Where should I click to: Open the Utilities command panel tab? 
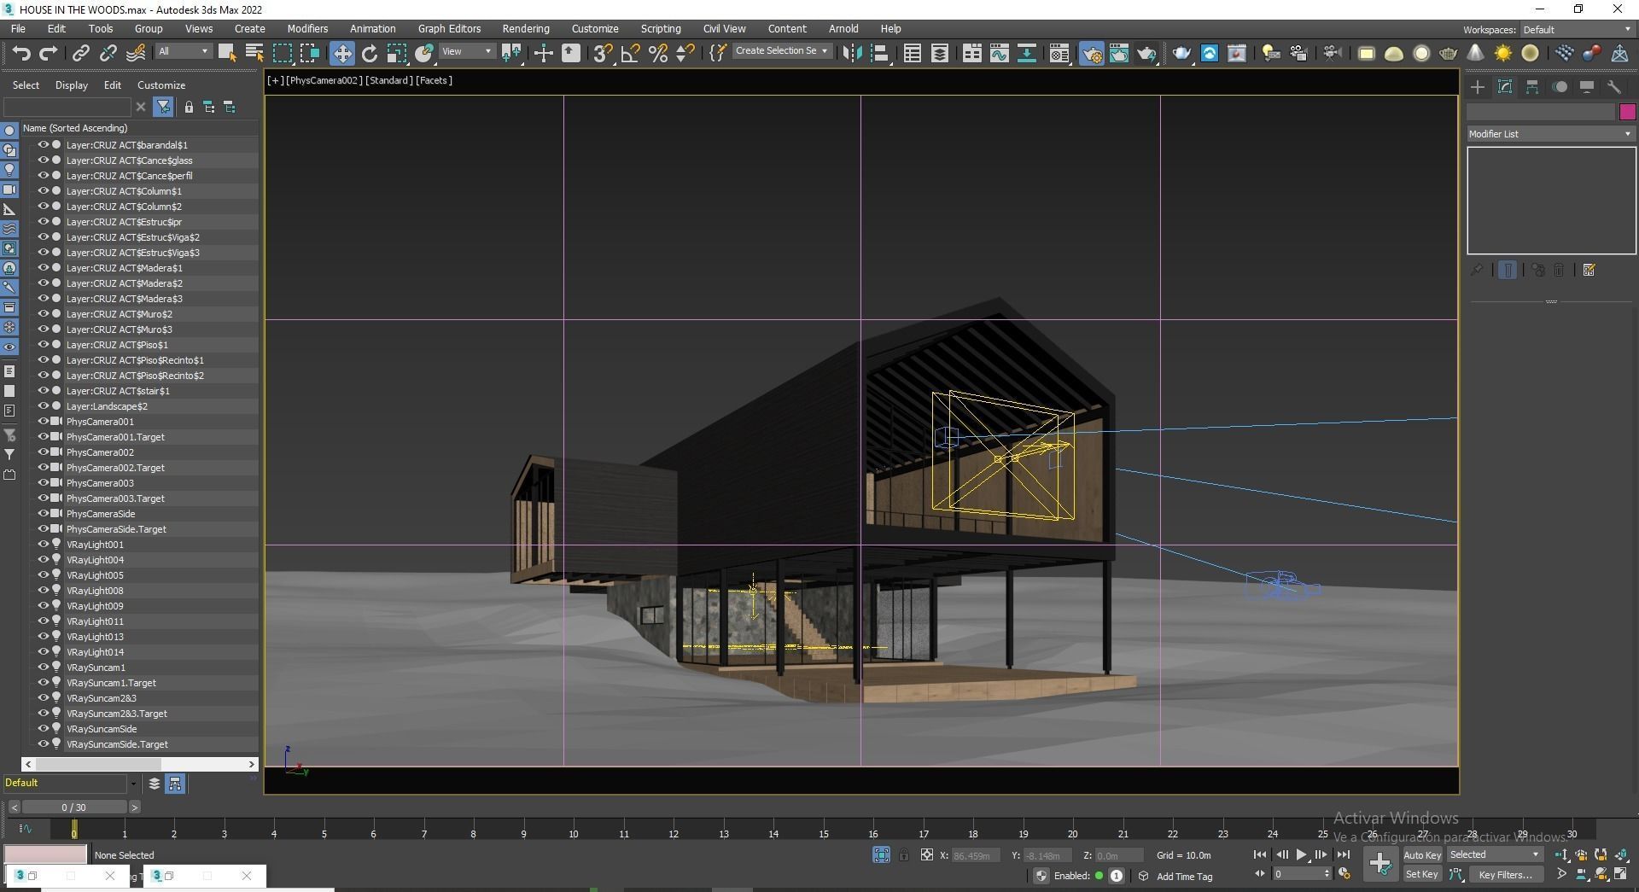tap(1614, 87)
